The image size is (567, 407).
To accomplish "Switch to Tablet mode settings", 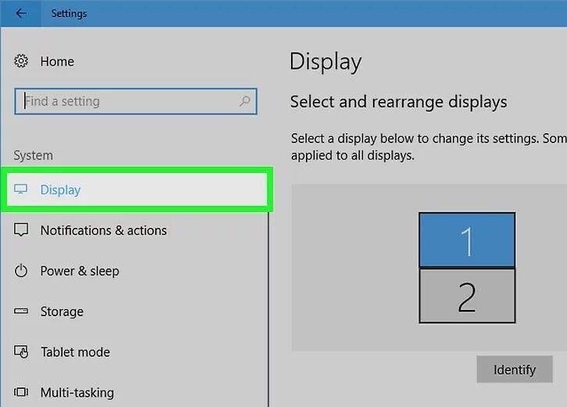I will 75,352.
